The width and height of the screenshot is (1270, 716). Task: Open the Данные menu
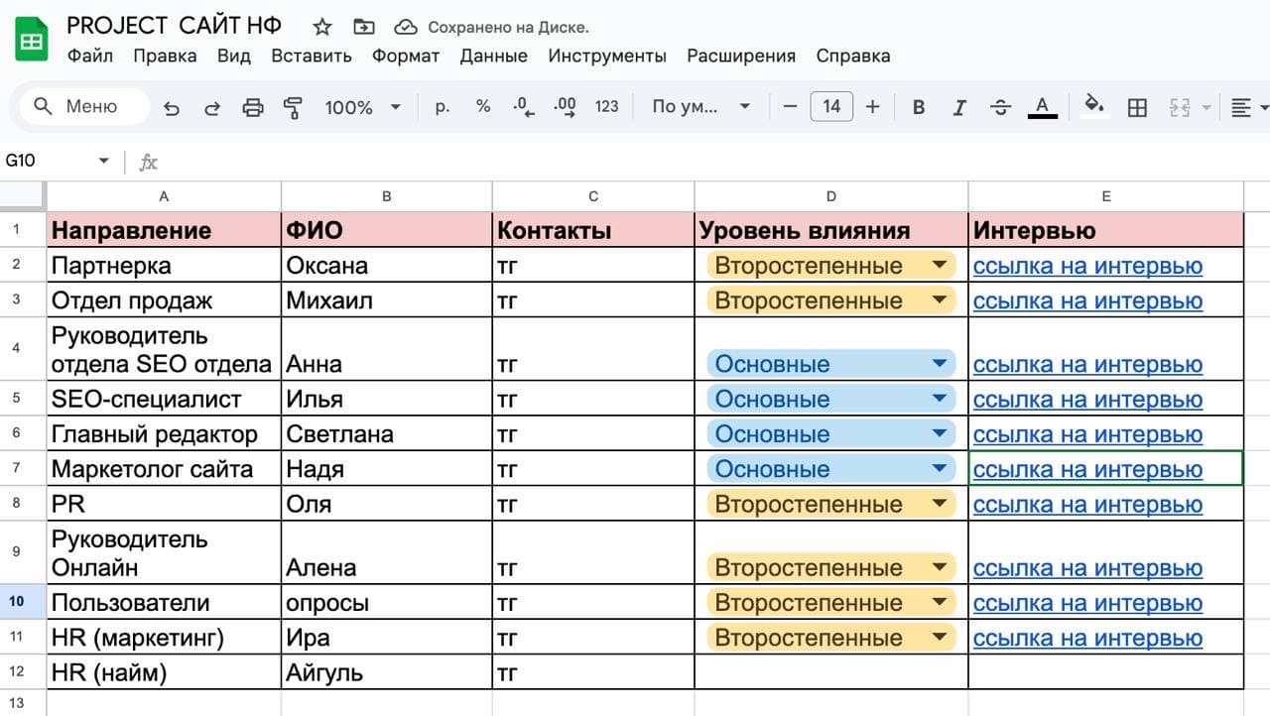coord(493,56)
